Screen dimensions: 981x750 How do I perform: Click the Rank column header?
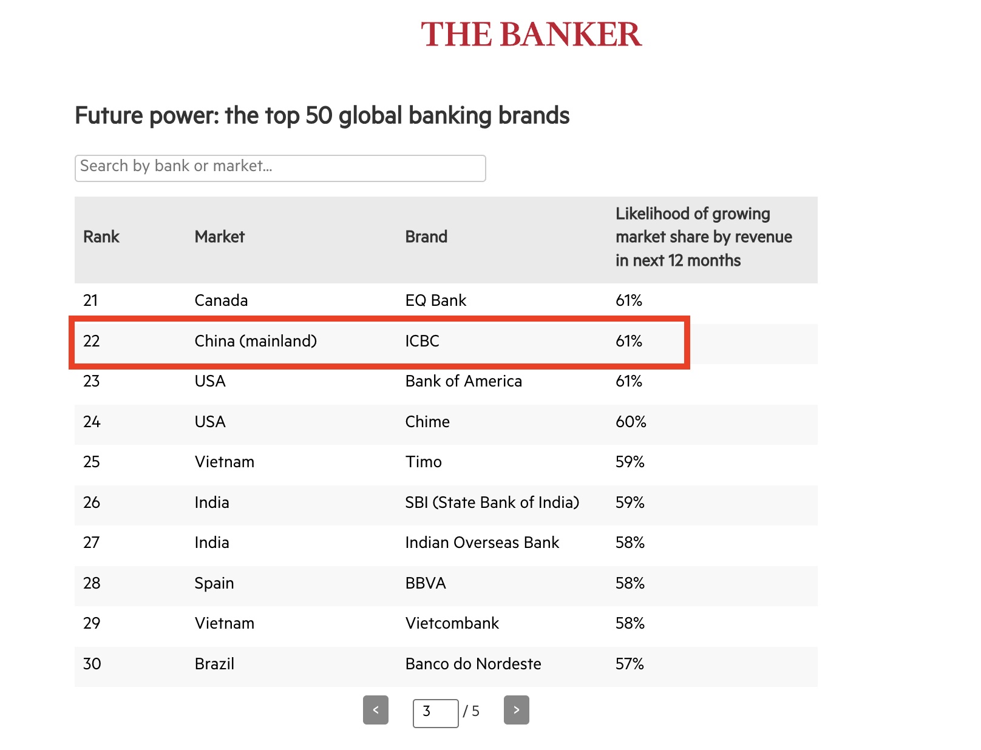[x=101, y=237]
